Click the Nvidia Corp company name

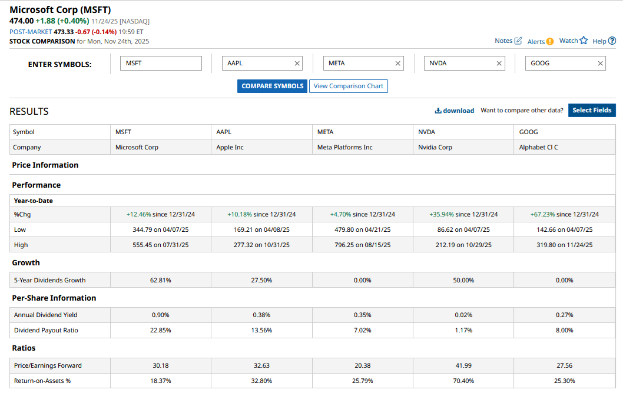coord(435,147)
